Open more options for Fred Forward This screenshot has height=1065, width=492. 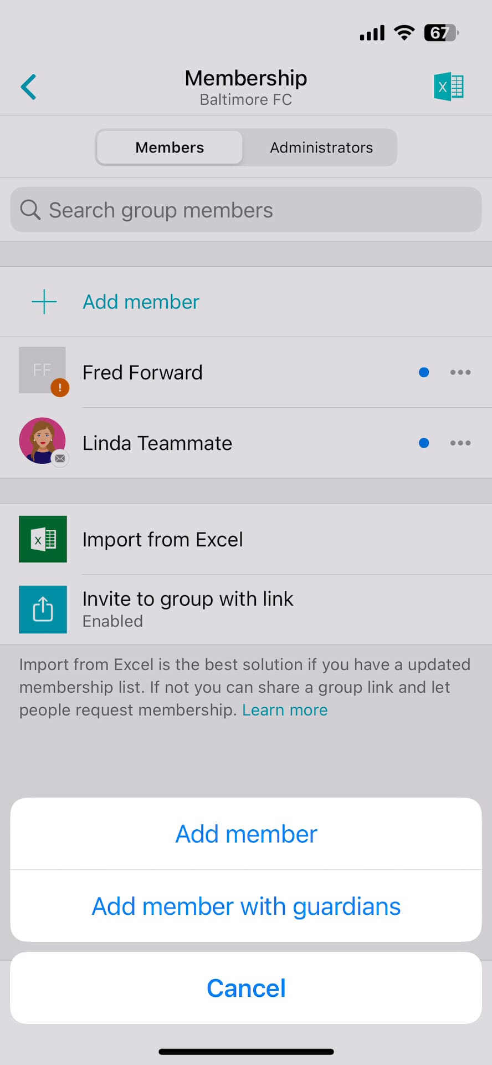460,372
